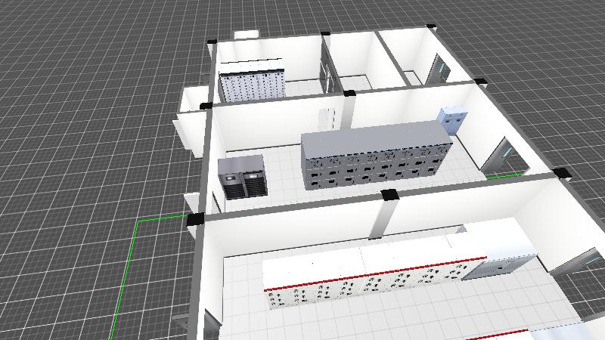Select the dark dual server rack cabinet
Screen dimensions: 605x340
coord(242,178)
